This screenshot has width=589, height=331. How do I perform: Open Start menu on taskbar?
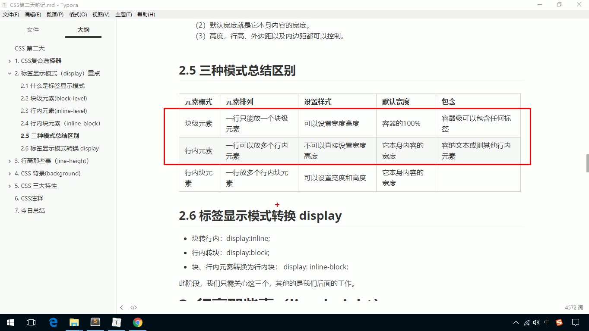[10, 322]
